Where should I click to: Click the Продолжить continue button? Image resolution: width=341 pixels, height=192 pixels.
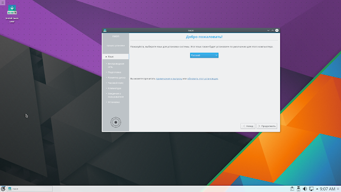[266, 126]
